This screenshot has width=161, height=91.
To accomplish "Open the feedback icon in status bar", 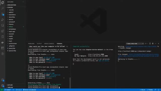I will click(155, 90).
